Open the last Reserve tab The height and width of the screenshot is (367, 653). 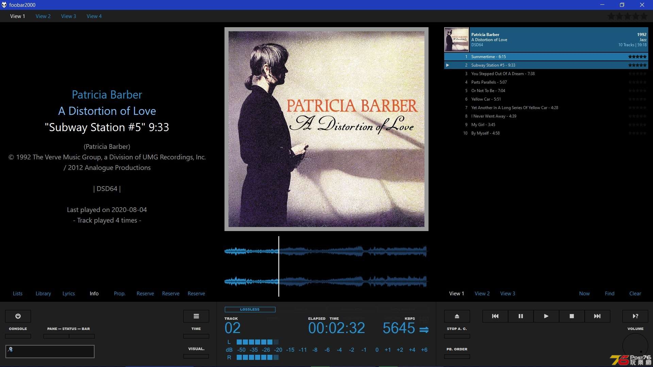click(196, 294)
